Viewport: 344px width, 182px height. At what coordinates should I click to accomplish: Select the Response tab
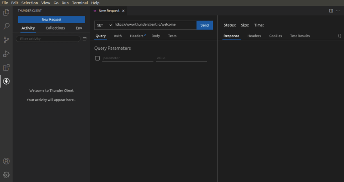coord(231,36)
